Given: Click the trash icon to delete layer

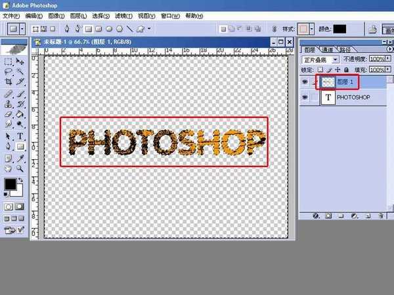Looking at the screenshot, I should coord(380,214).
